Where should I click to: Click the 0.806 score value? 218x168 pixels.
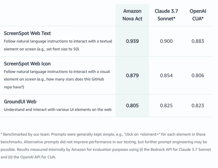(198, 76)
